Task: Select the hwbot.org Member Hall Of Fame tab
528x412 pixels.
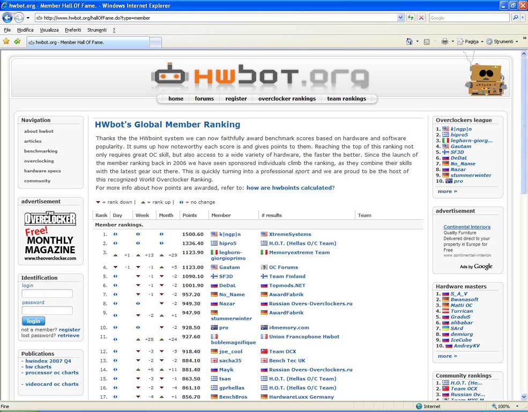Action: click(88, 42)
